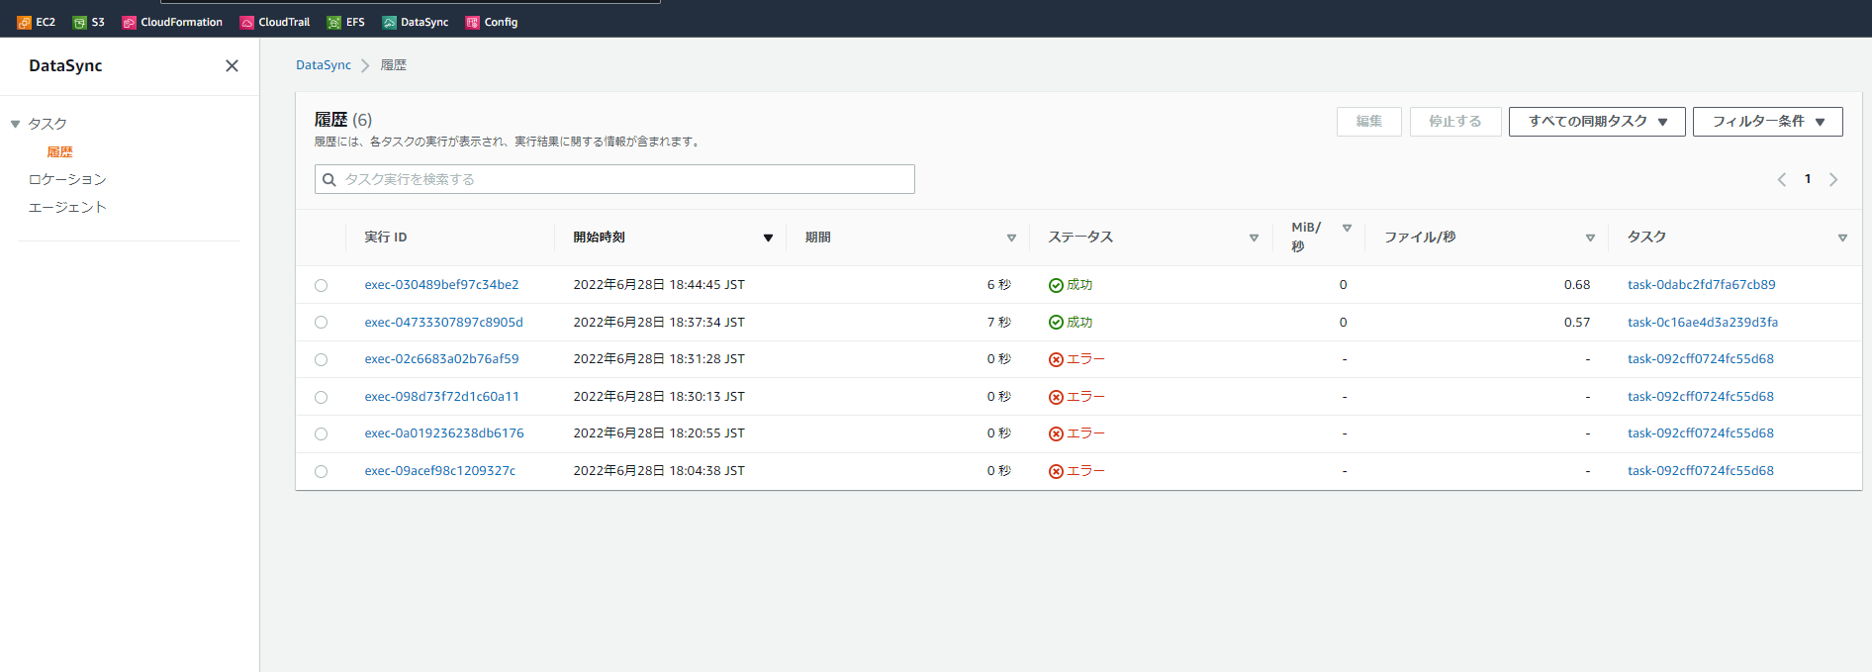Open execution exec-09acef98c1209327c

(440, 470)
